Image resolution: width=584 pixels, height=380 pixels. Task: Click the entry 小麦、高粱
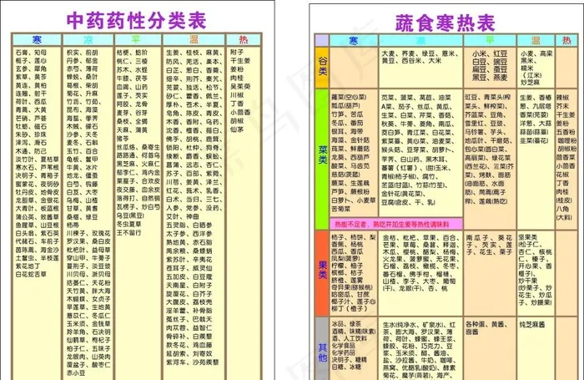point(536,53)
